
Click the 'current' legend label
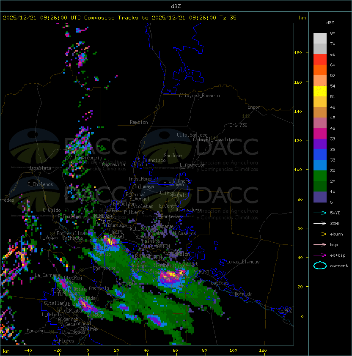(x=339, y=266)
